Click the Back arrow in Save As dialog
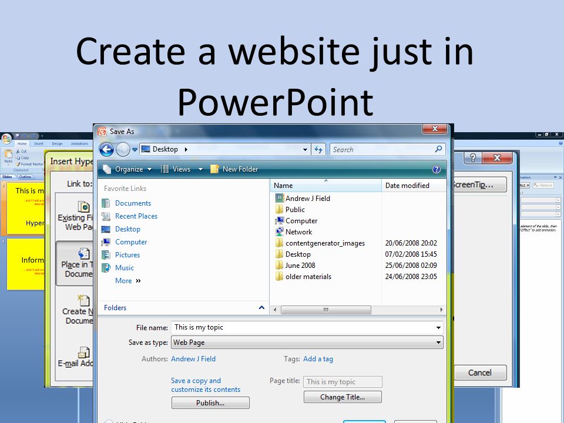 tap(106, 149)
